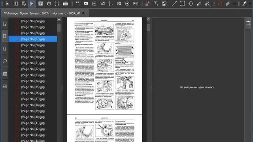253x142 pixels.
Task: Click bookmarks panel scroll-up arrow
Action: [59, 20]
